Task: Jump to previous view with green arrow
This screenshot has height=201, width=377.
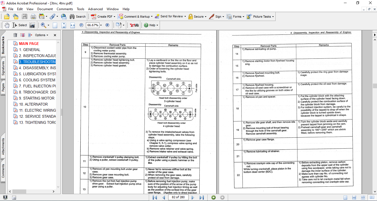Action: pyautogui.click(x=213, y=197)
